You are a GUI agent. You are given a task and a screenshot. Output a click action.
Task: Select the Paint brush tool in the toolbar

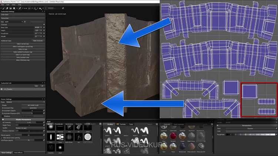point(4,8)
